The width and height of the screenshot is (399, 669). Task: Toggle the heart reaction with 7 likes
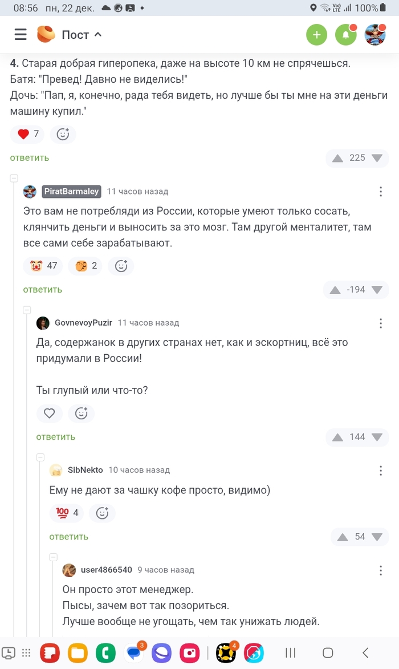click(28, 134)
